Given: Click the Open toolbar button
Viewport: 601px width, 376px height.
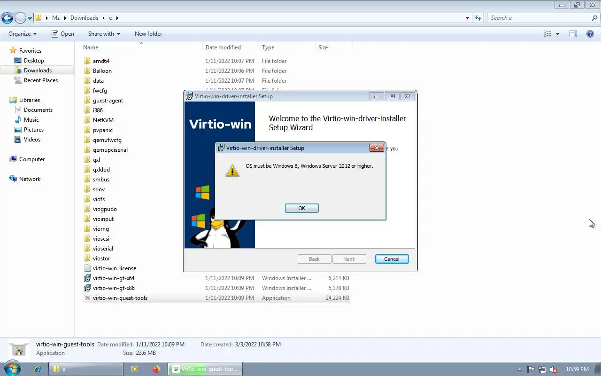Looking at the screenshot, I should pyautogui.click(x=62, y=34).
